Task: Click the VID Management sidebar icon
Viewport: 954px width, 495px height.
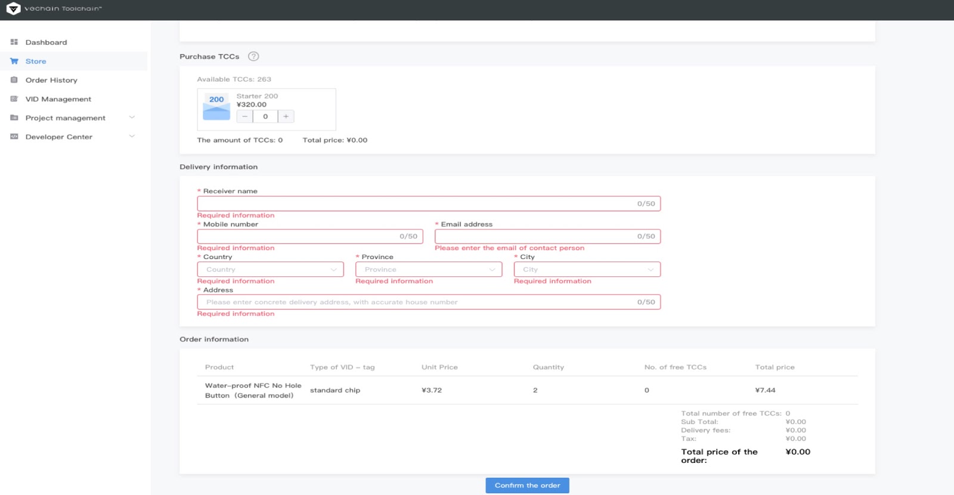Action: 14,99
